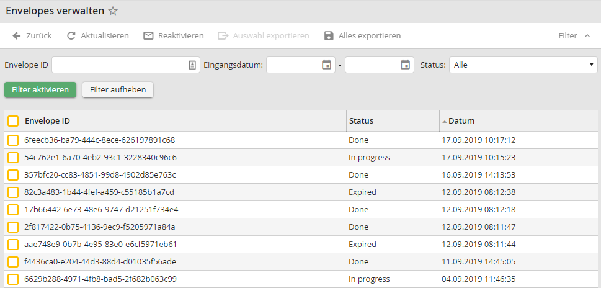The height and width of the screenshot is (288, 601).
Task: Sort table by Datum column header
Action: [461, 121]
